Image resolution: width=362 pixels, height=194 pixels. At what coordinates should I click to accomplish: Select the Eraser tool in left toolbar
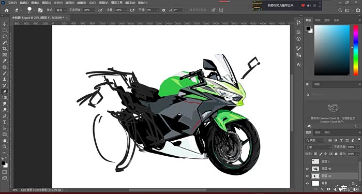[4, 92]
